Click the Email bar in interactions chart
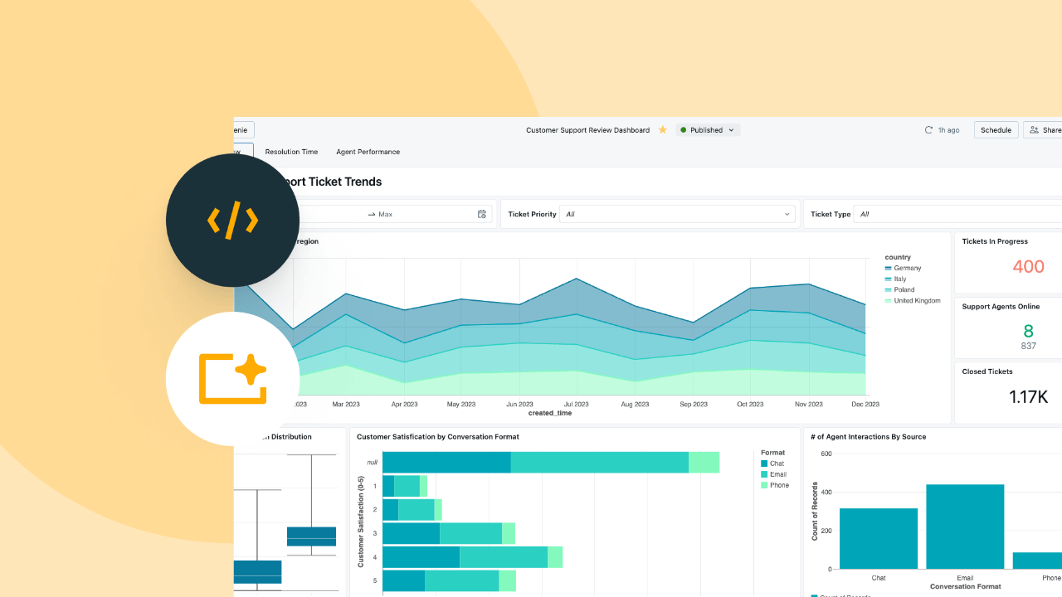The height and width of the screenshot is (597, 1062). pyautogui.click(x=965, y=527)
